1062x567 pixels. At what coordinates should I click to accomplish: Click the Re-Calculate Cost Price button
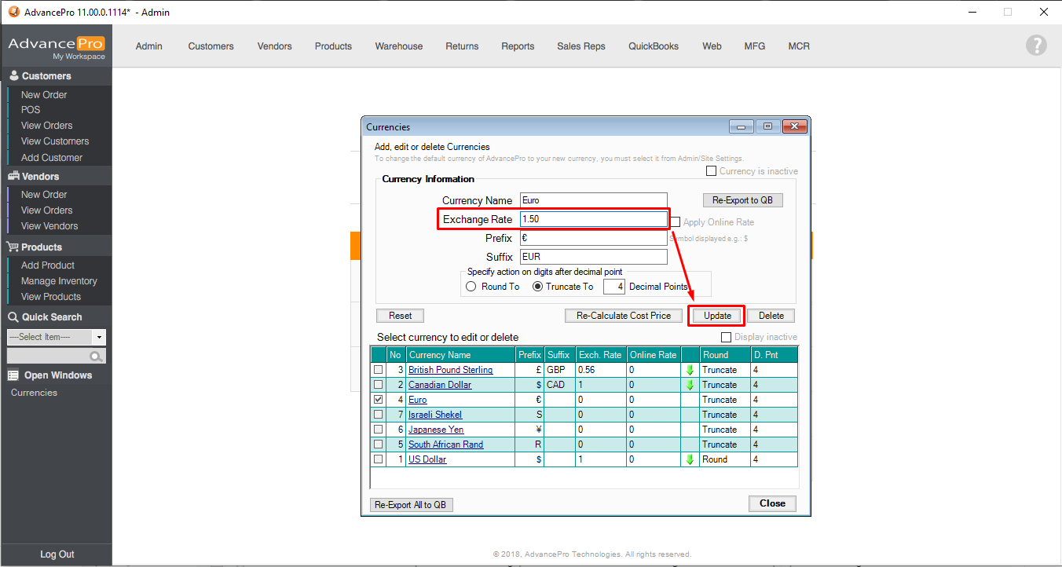(x=624, y=316)
